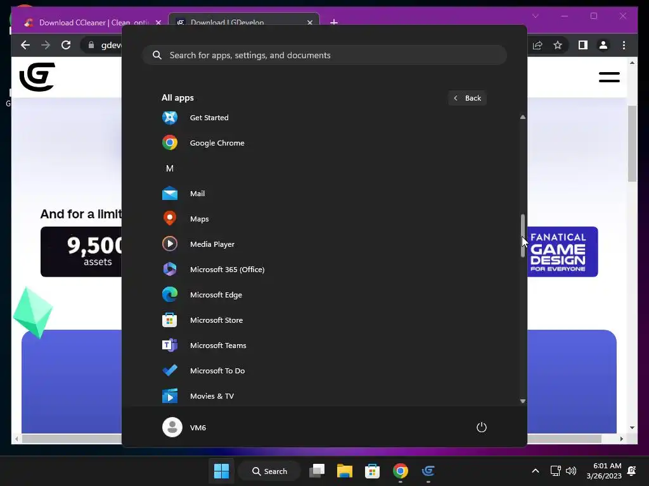Screen dimensions: 649x486
Task: Click the All apps scrollbar thumb
Action: point(523,235)
